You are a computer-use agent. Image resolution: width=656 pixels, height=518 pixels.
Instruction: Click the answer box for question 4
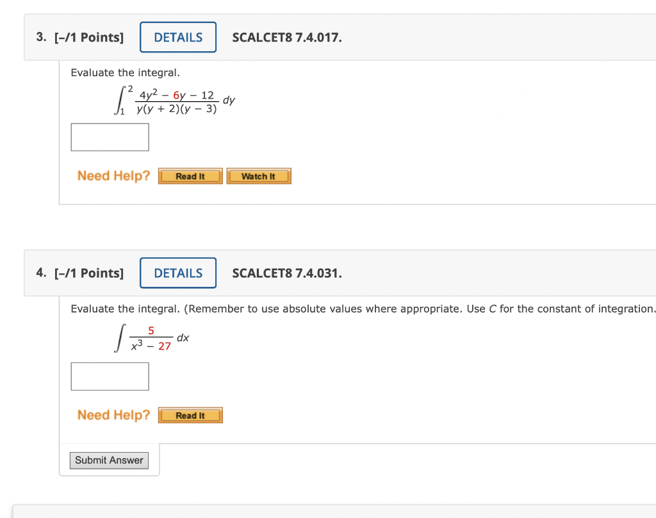point(110,376)
